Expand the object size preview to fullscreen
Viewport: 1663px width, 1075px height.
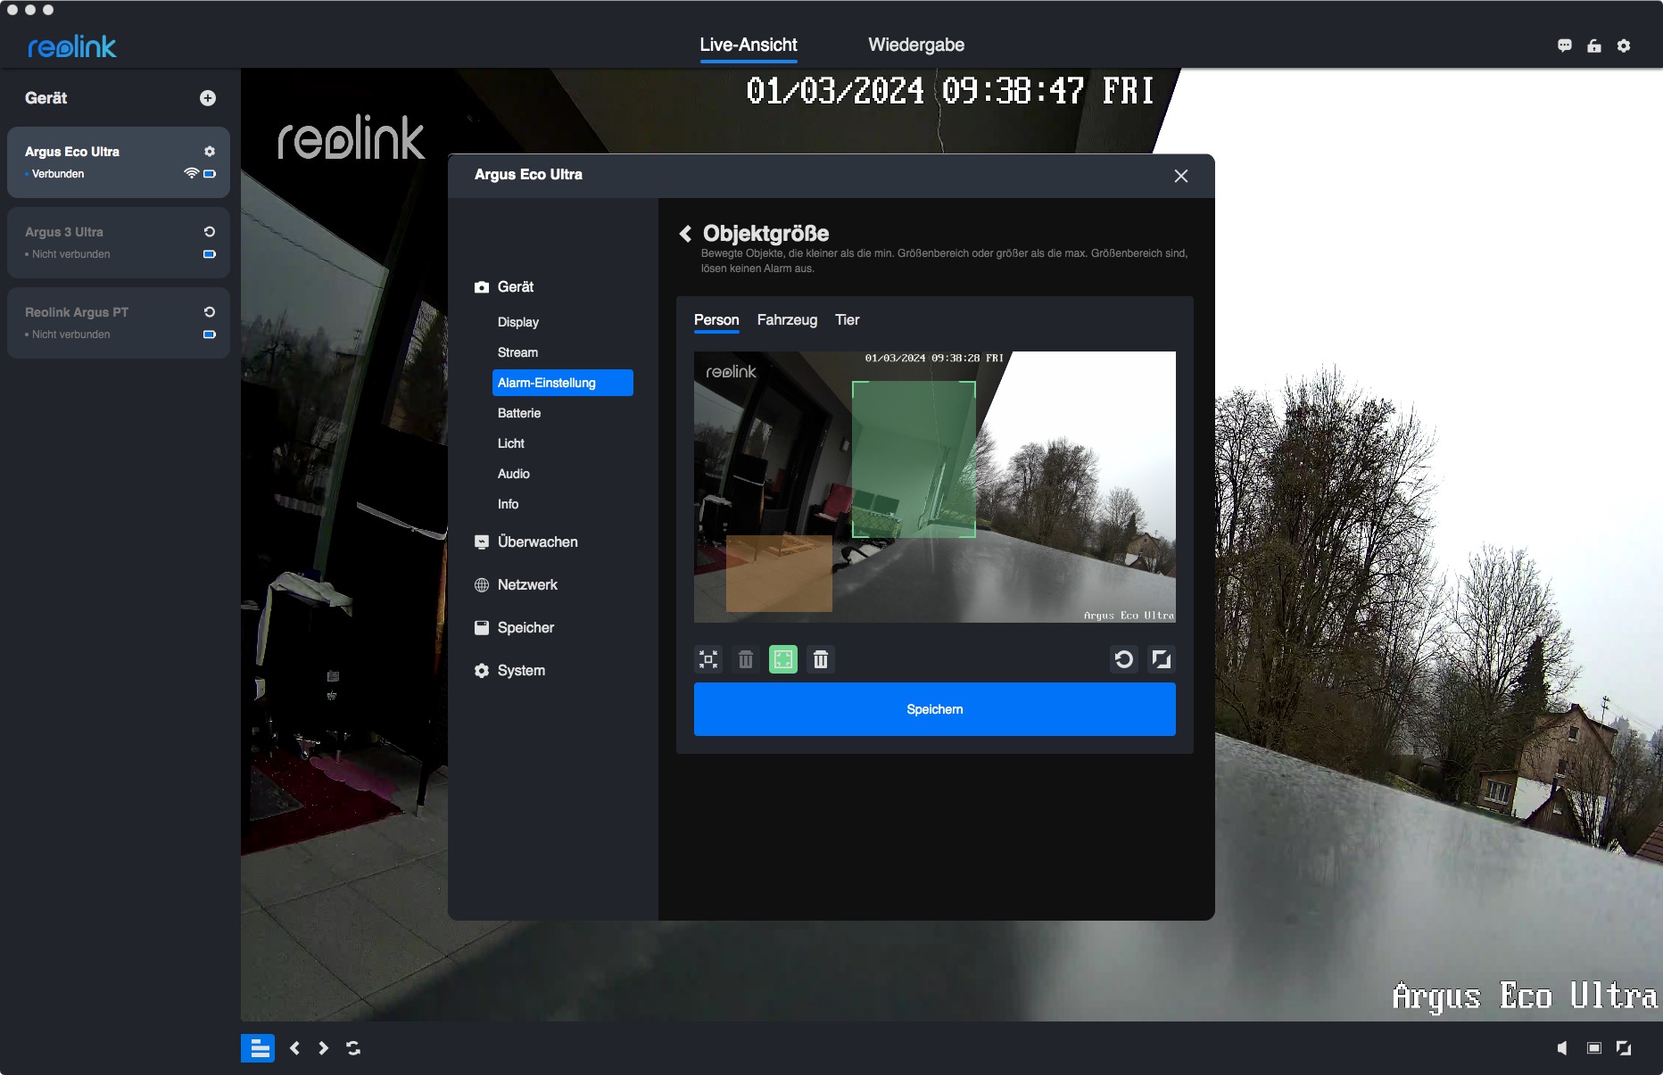[1162, 659]
